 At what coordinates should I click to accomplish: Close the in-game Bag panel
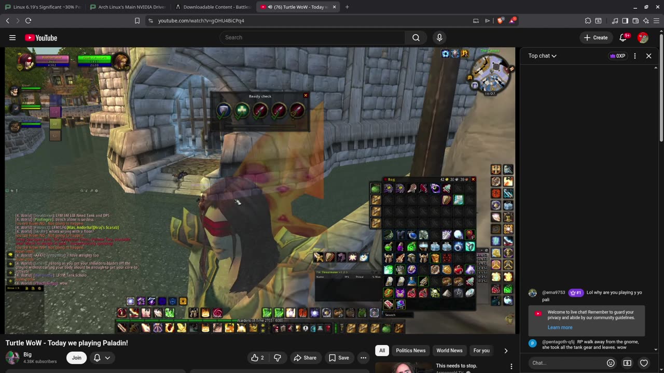tap(473, 179)
